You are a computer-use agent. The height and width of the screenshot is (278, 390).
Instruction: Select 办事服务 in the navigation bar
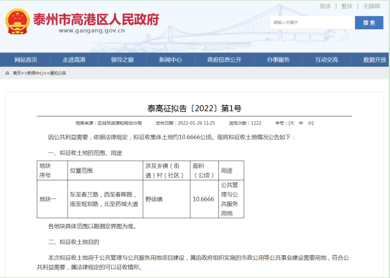[x=278, y=59]
